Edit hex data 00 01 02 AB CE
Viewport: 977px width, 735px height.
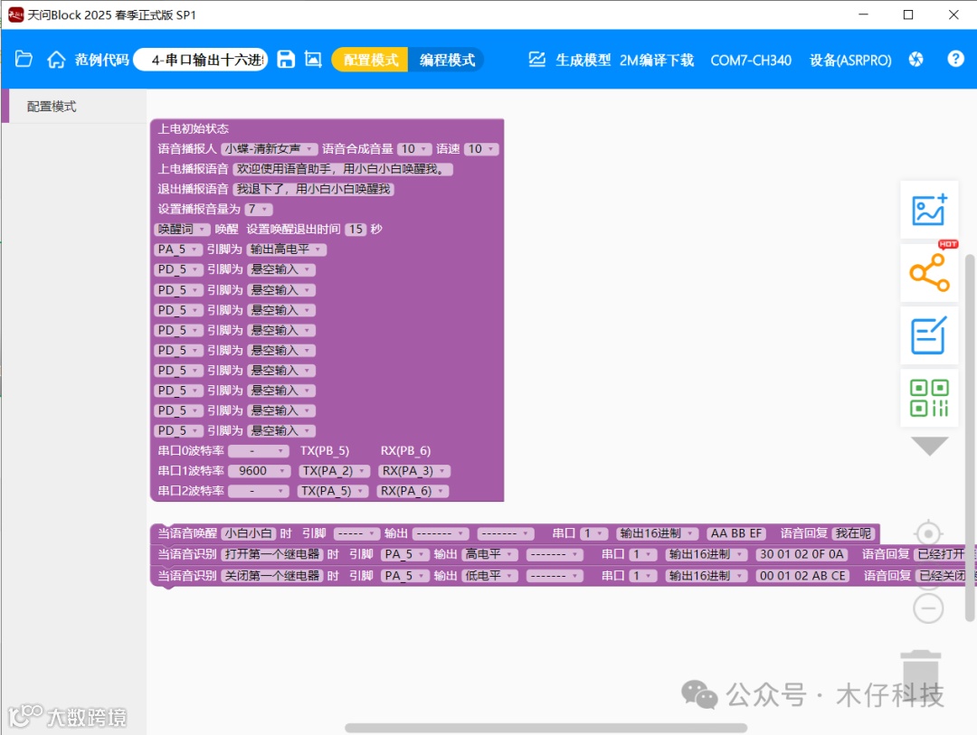point(802,576)
